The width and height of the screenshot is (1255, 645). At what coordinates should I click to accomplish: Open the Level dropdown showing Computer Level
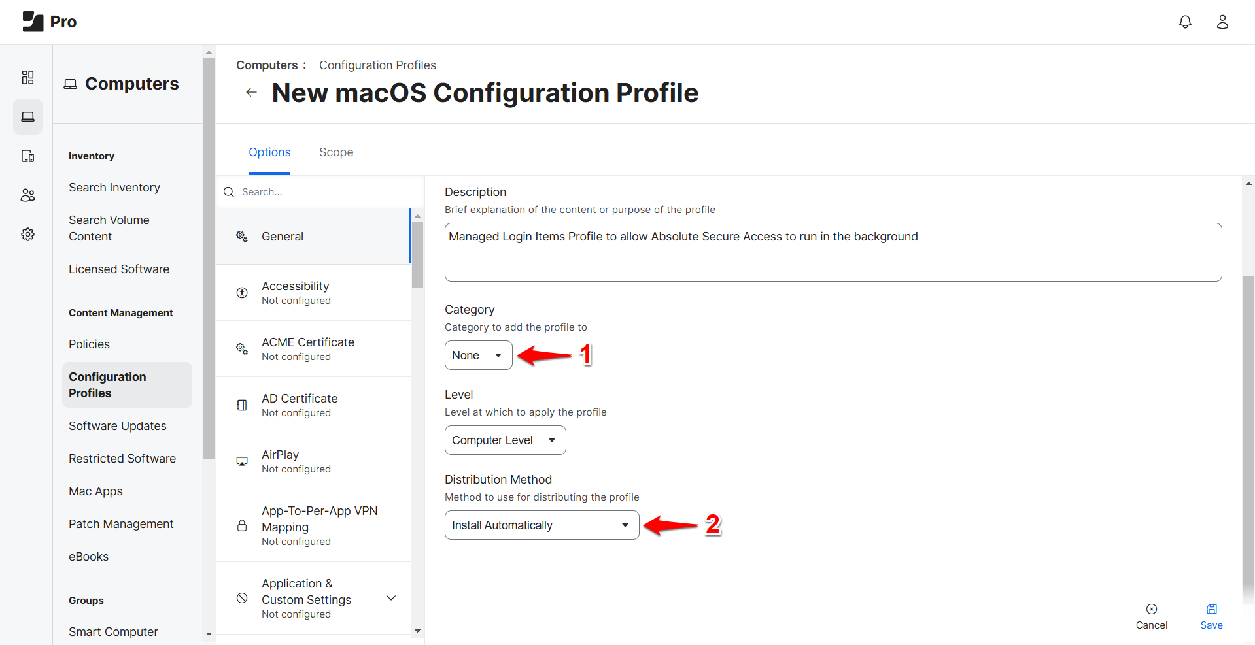505,440
